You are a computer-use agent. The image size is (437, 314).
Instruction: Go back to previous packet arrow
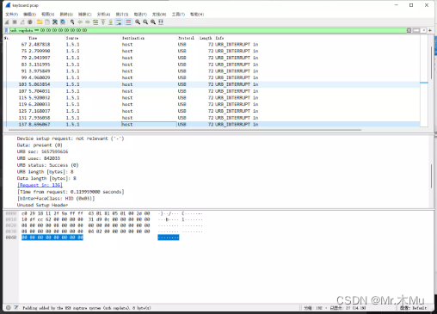pos(80,22)
